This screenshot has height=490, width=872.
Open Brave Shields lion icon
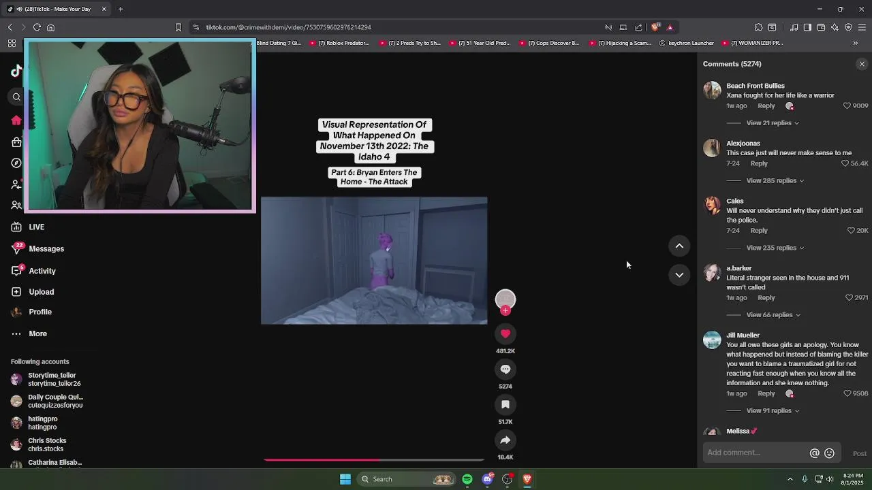(x=655, y=27)
